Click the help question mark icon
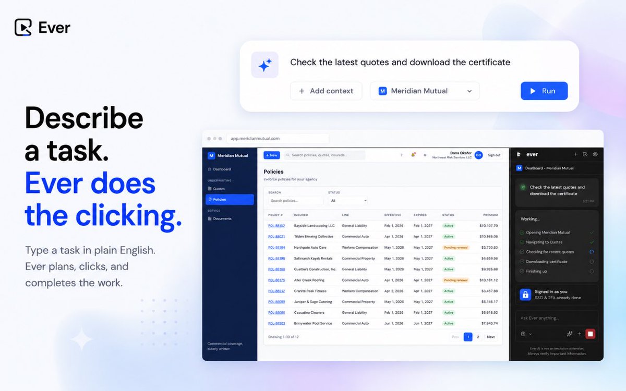 pyautogui.click(x=401, y=155)
